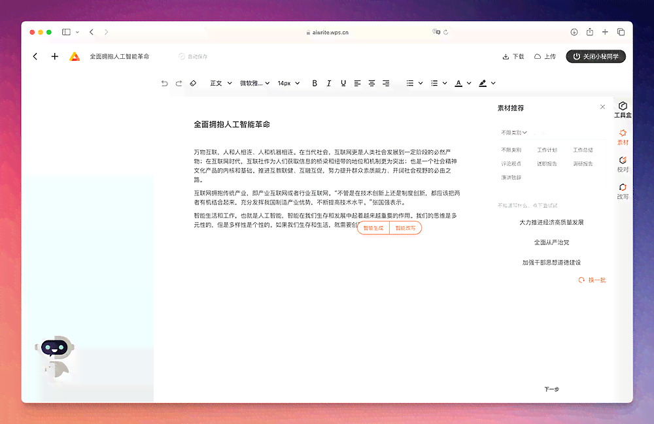Apply text highlight color
This screenshot has height=424, width=654.
click(483, 84)
